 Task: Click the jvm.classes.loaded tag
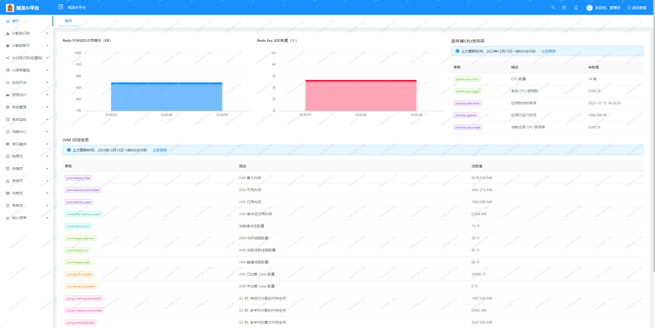click(79, 274)
